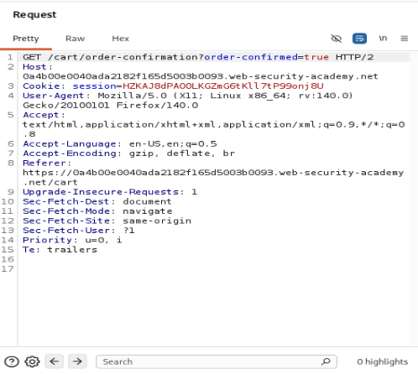Select the order-confirmed parameter name
This screenshot has width=418, height=374.
pos(251,57)
